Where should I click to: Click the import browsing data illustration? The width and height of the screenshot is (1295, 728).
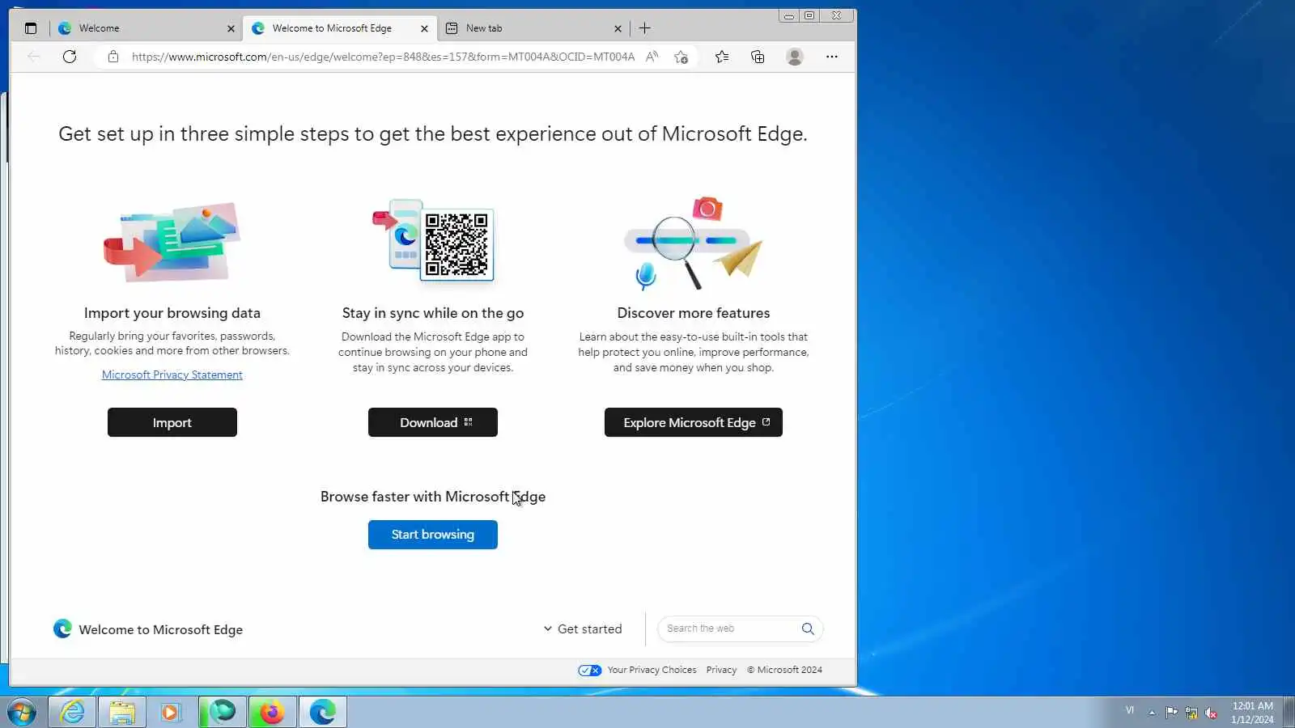[x=172, y=242]
